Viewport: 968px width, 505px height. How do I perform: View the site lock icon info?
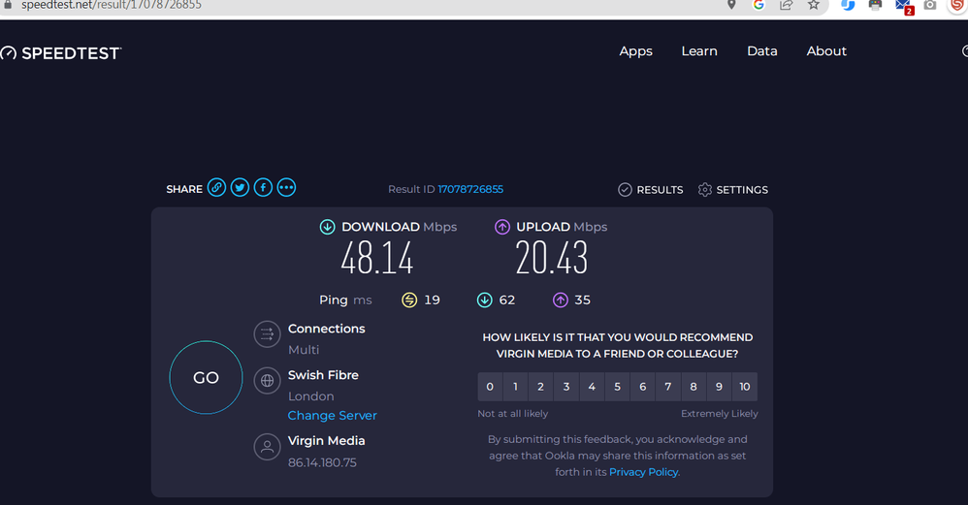(x=8, y=4)
